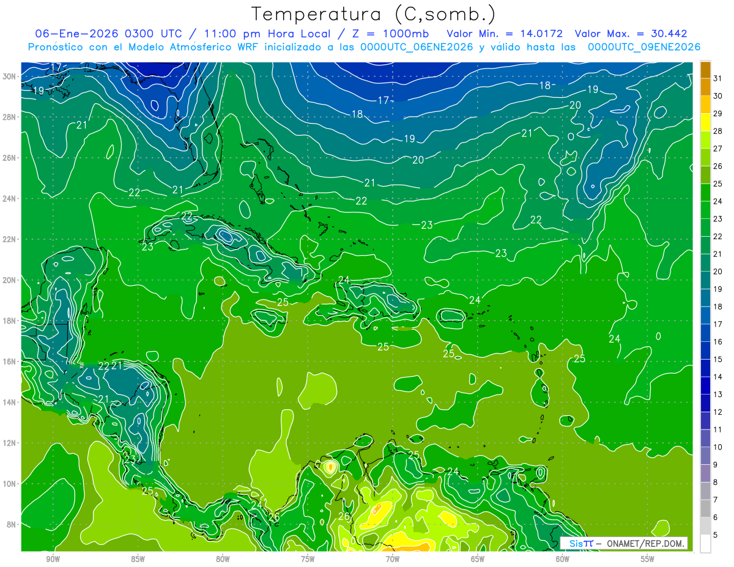The height and width of the screenshot is (567, 734).
Task: Click the '28N' latitude axis label
Action: 10,117
